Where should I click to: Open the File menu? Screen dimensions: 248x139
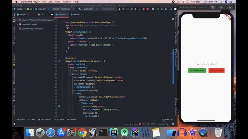coord(44,2)
